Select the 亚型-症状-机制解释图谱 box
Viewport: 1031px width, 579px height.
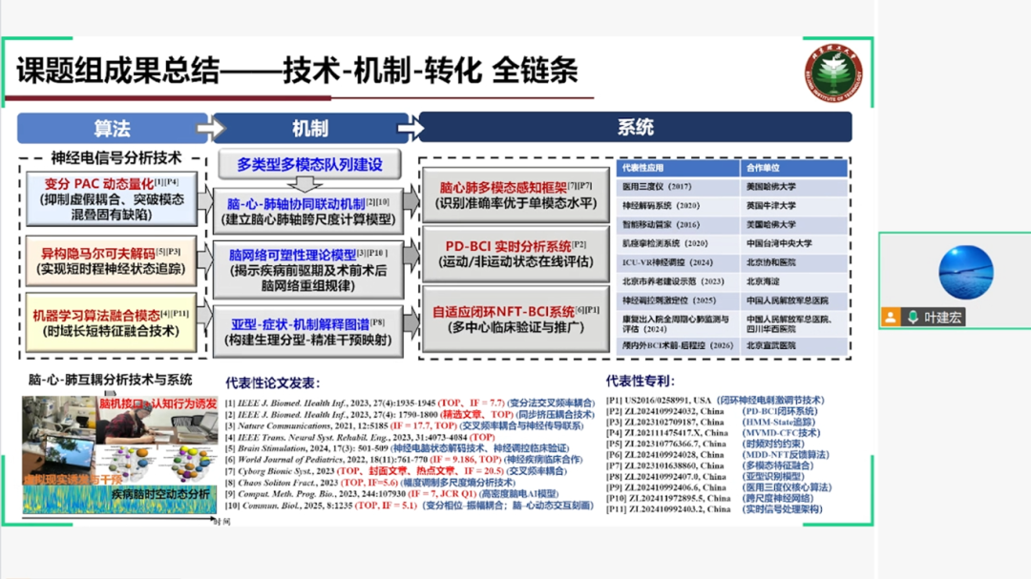point(307,331)
